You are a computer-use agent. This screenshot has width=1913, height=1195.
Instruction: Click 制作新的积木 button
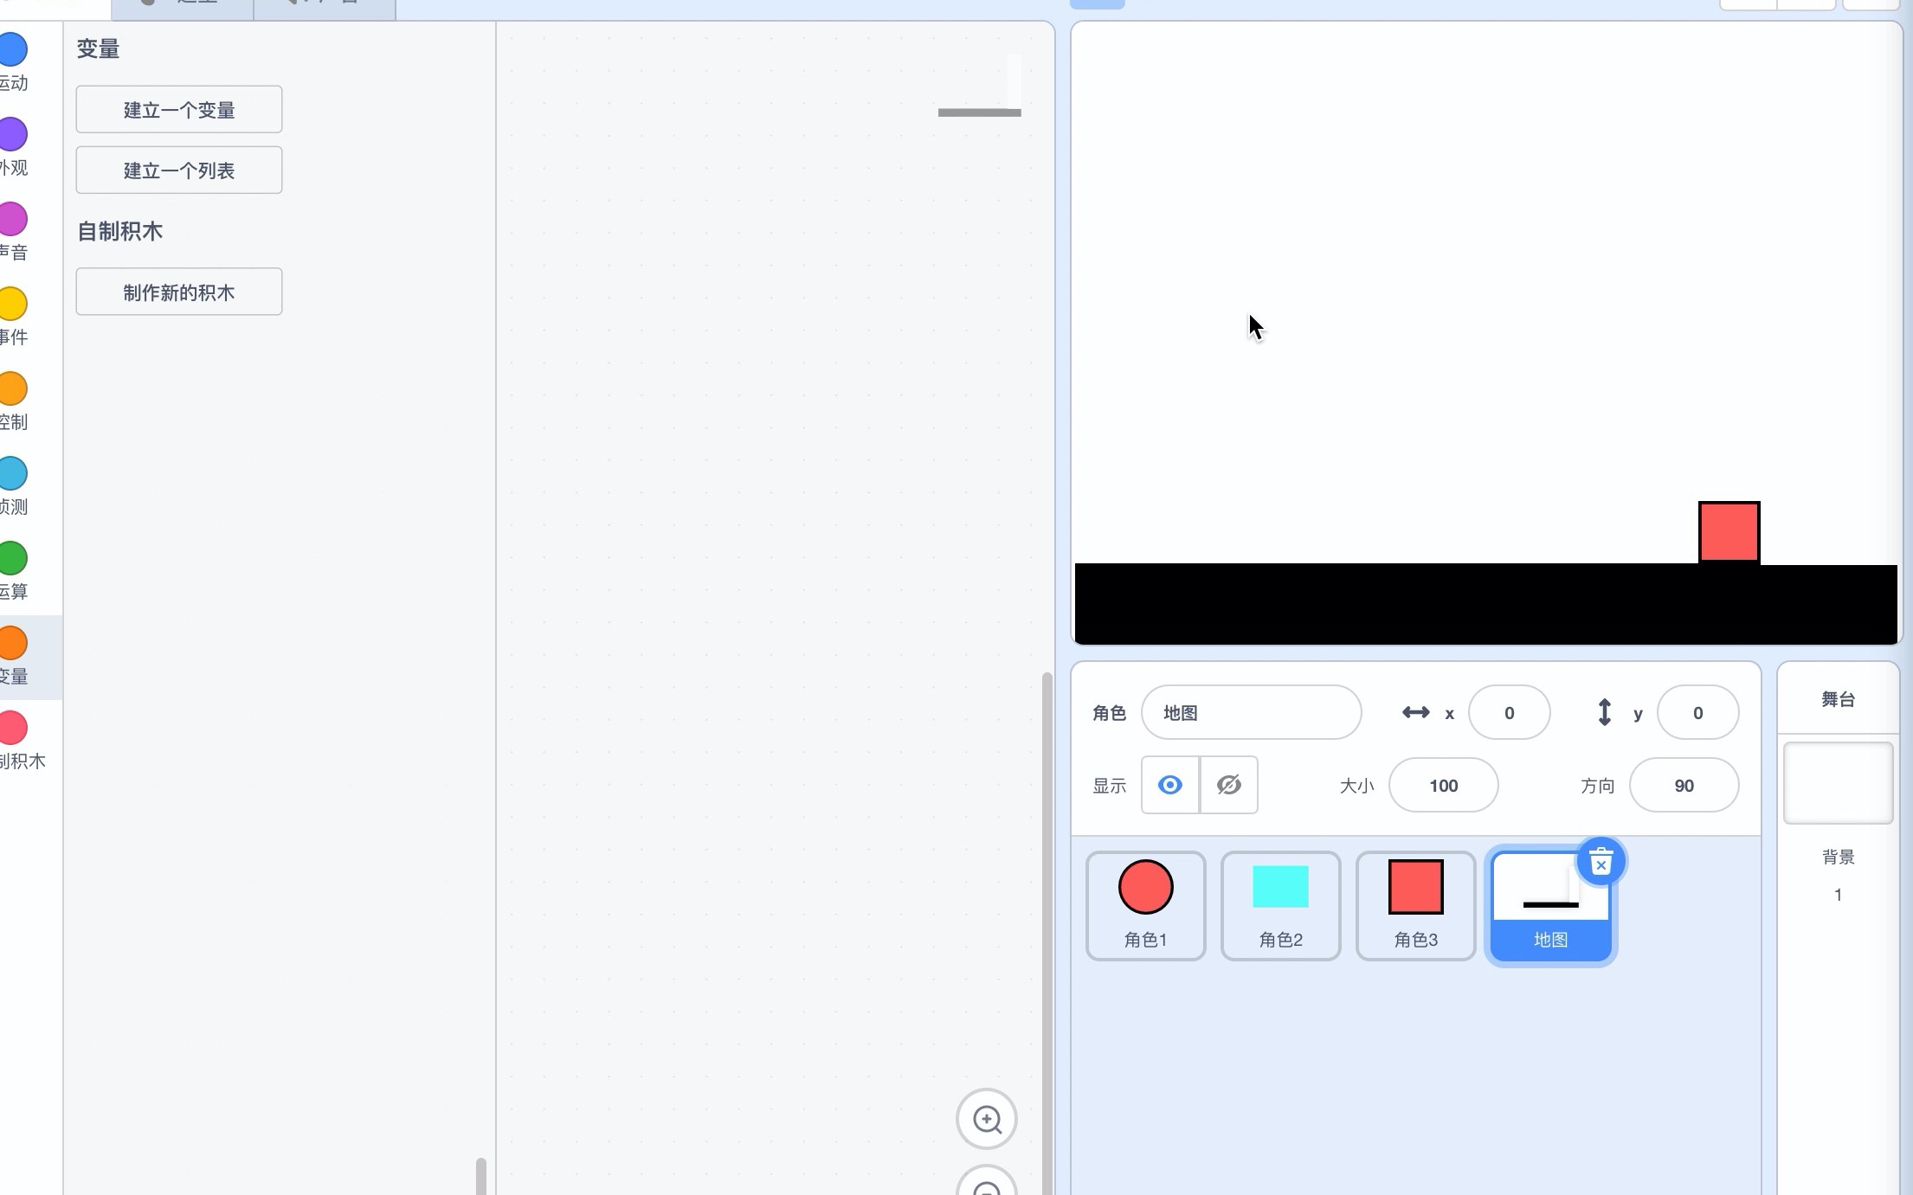coord(179,292)
